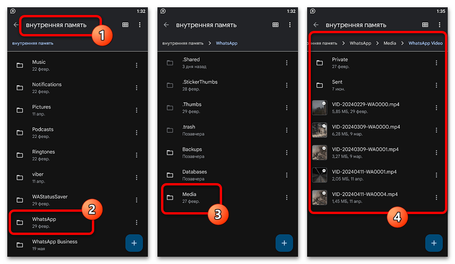Go back in the left phone screen
Screen dimensions: 455x264
click(16, 25)
